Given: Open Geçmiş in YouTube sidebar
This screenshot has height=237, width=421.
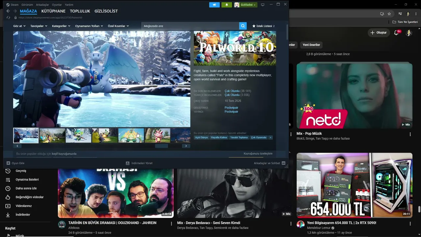Looking at the screenshot, I should (21, 171).
